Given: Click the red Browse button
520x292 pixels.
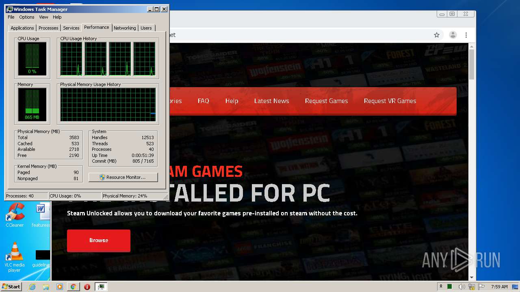Looking at the screenshot, I should [x=99, y=240].
